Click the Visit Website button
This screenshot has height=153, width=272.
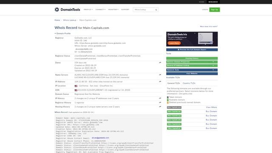coord(192,74)
